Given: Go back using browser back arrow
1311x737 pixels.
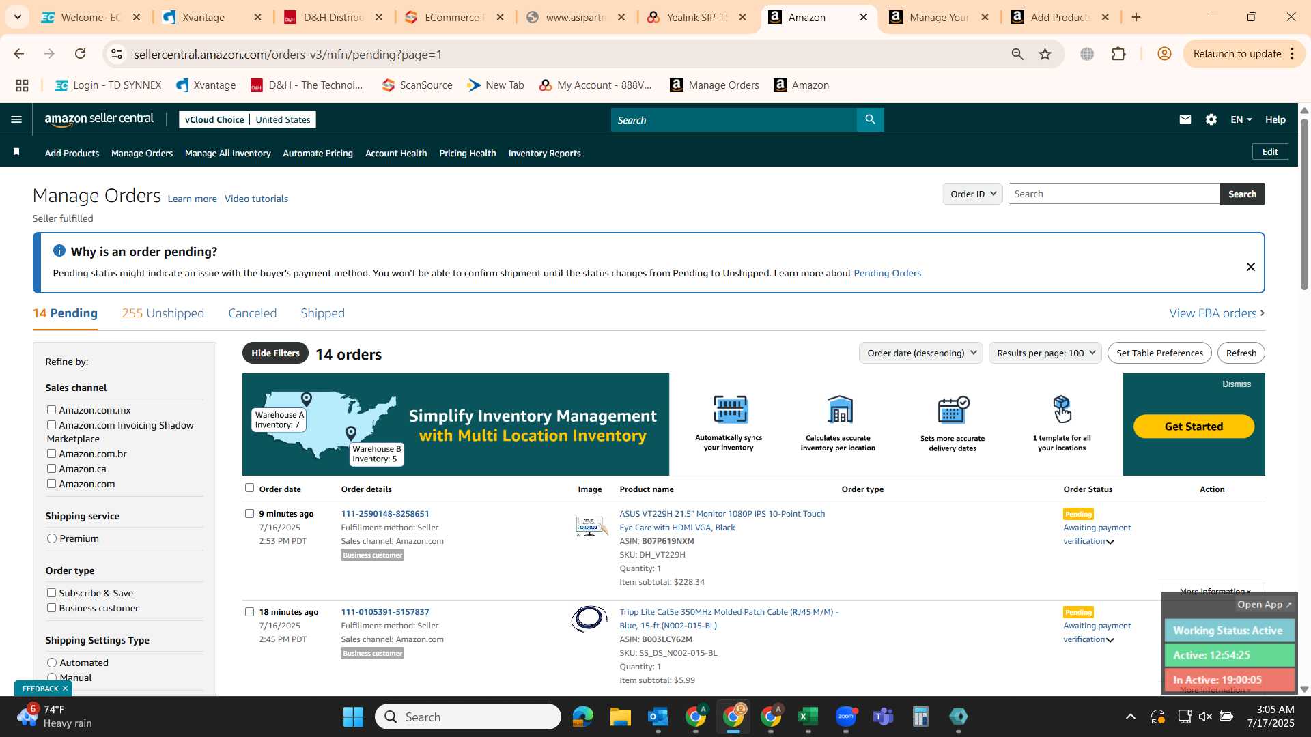Looking at the screenshot, I should pos(18,54).
